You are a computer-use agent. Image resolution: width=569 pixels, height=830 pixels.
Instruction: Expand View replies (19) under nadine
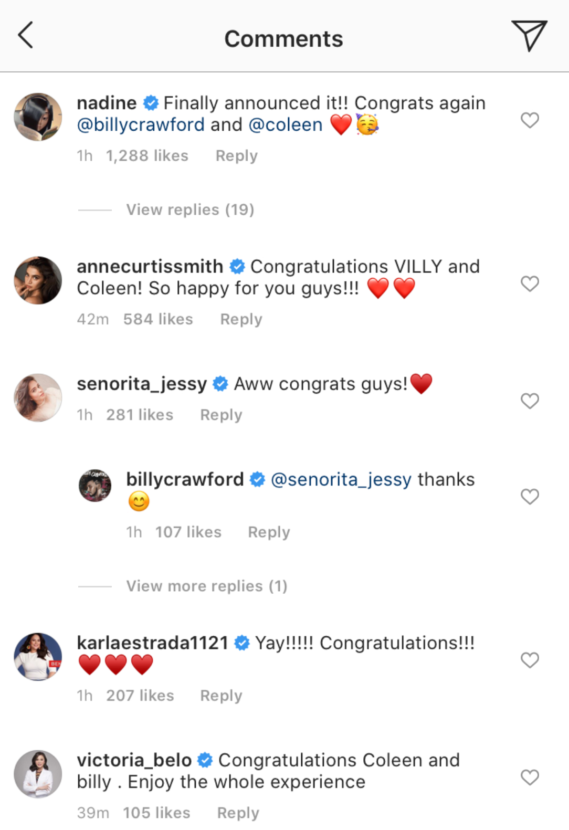pos(190,210)
